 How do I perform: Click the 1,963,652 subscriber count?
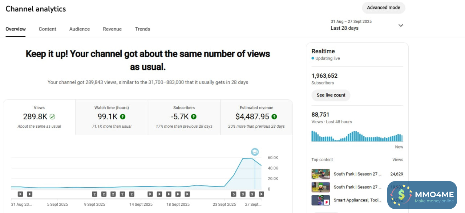324,76
